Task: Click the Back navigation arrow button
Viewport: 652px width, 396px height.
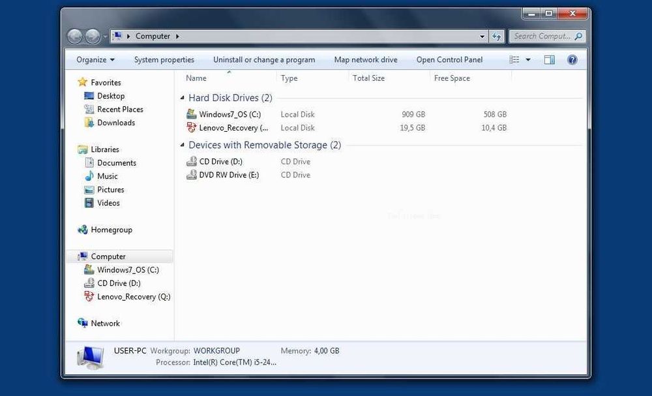Action: point(75,37)
